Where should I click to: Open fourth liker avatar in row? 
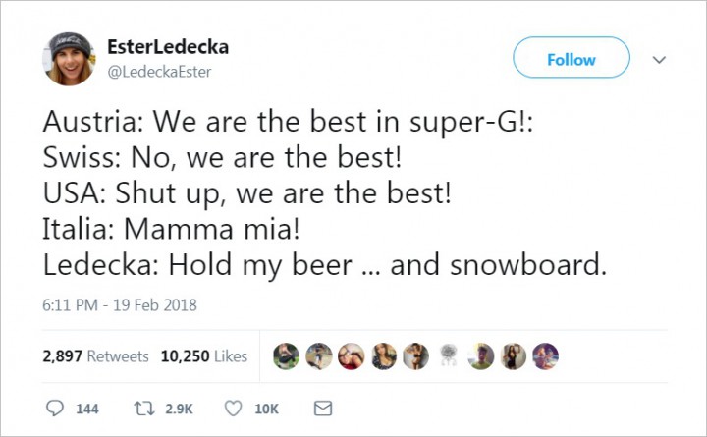point(384,356)
